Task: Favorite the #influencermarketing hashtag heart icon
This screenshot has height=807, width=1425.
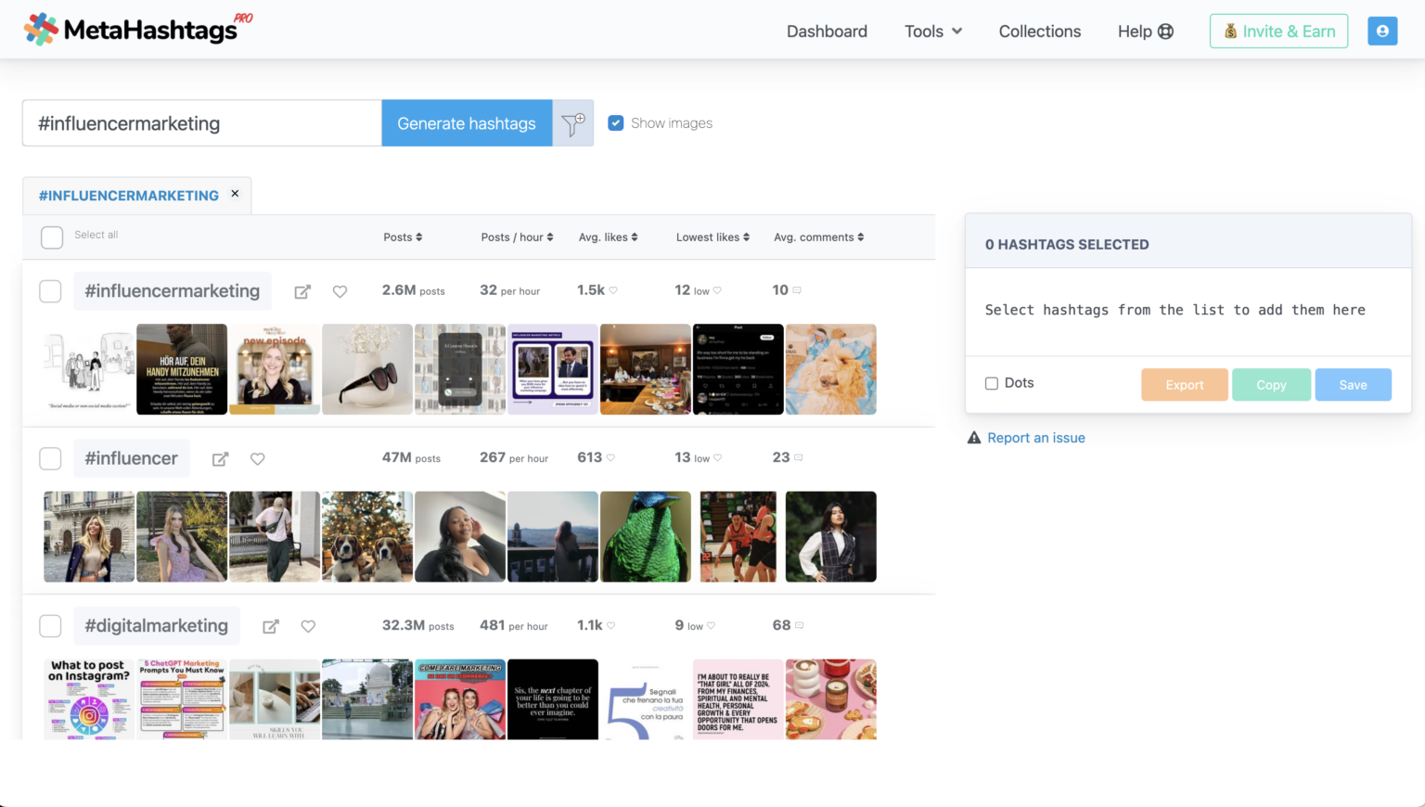Action: click(x=340, y=290)
